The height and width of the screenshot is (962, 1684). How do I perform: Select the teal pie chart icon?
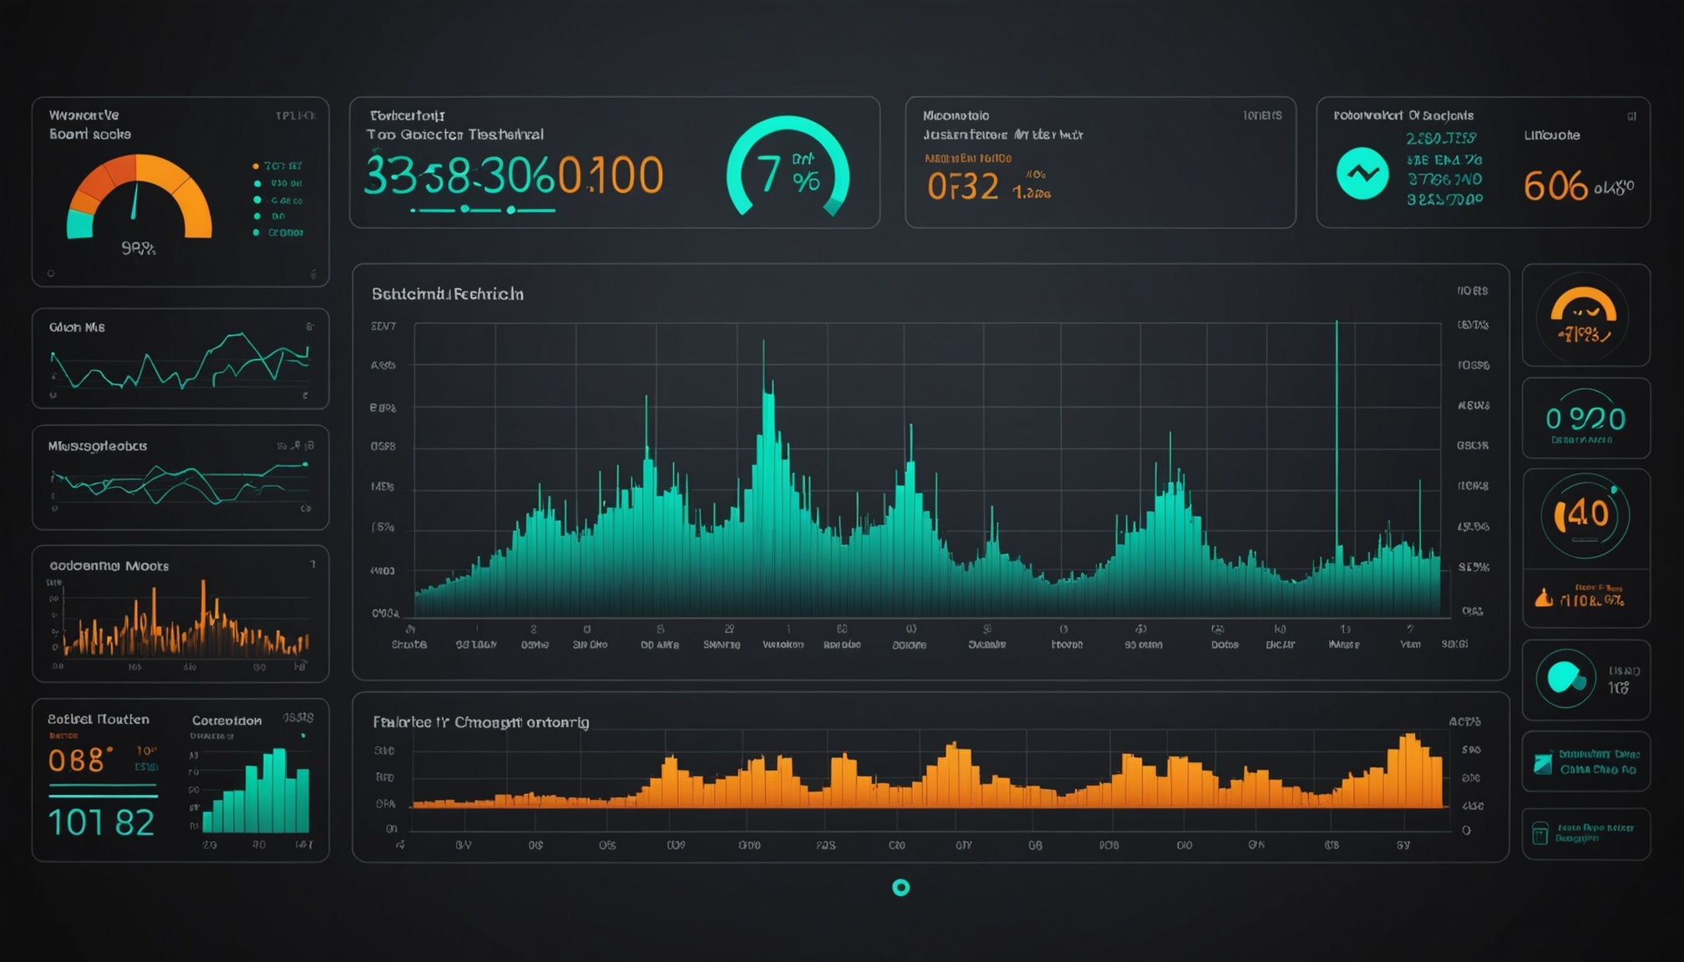point(1565,677)
